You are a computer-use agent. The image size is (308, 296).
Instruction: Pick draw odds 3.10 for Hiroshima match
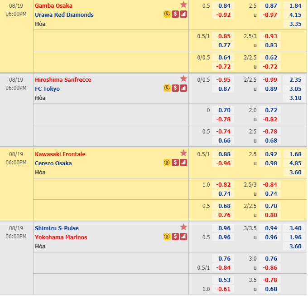coord(295,98)
